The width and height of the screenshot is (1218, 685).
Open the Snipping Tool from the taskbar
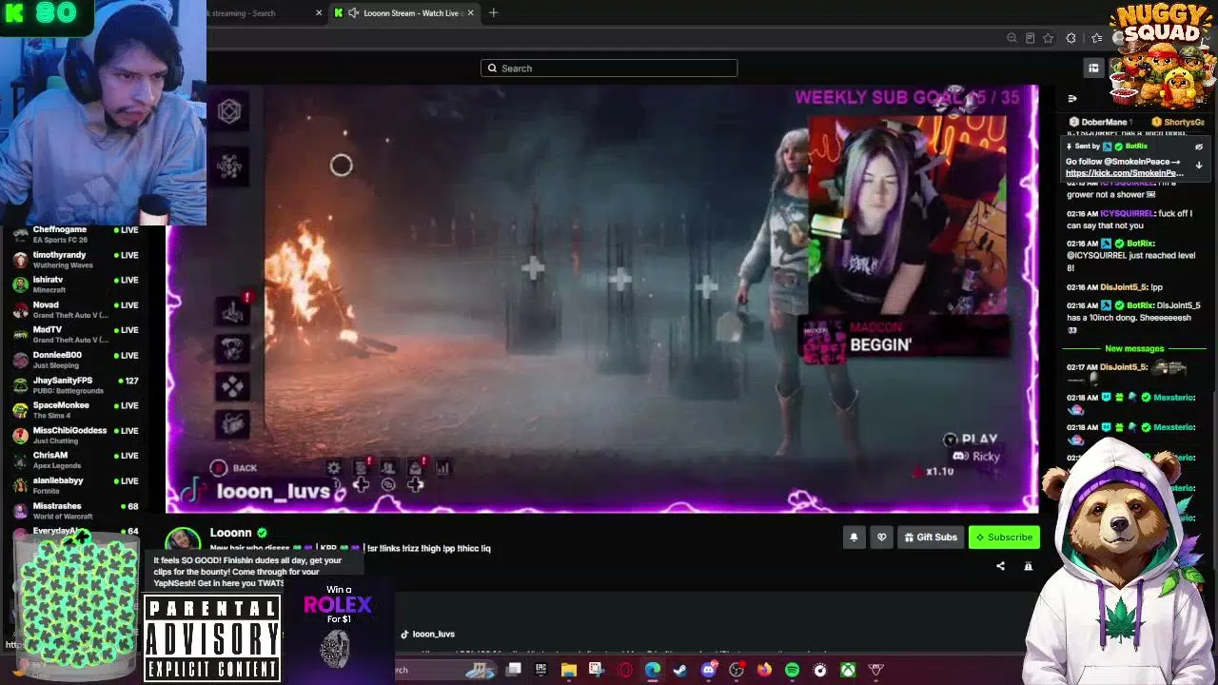pyautogui.click(x=596, y=670)
